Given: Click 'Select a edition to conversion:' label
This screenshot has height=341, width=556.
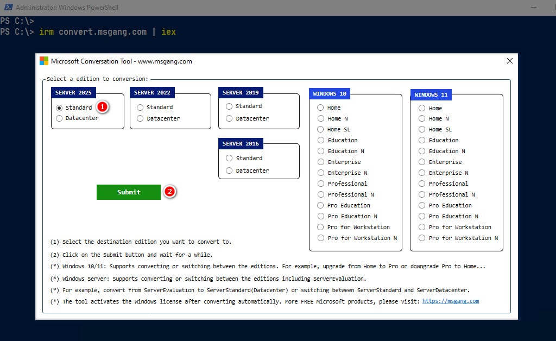Looking at the screenshot, I should point(97,79).
